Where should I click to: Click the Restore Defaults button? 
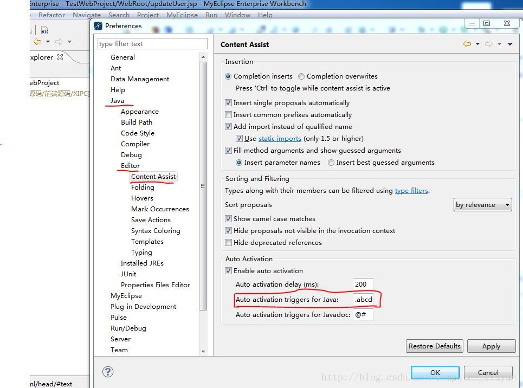tap(434, 346)
